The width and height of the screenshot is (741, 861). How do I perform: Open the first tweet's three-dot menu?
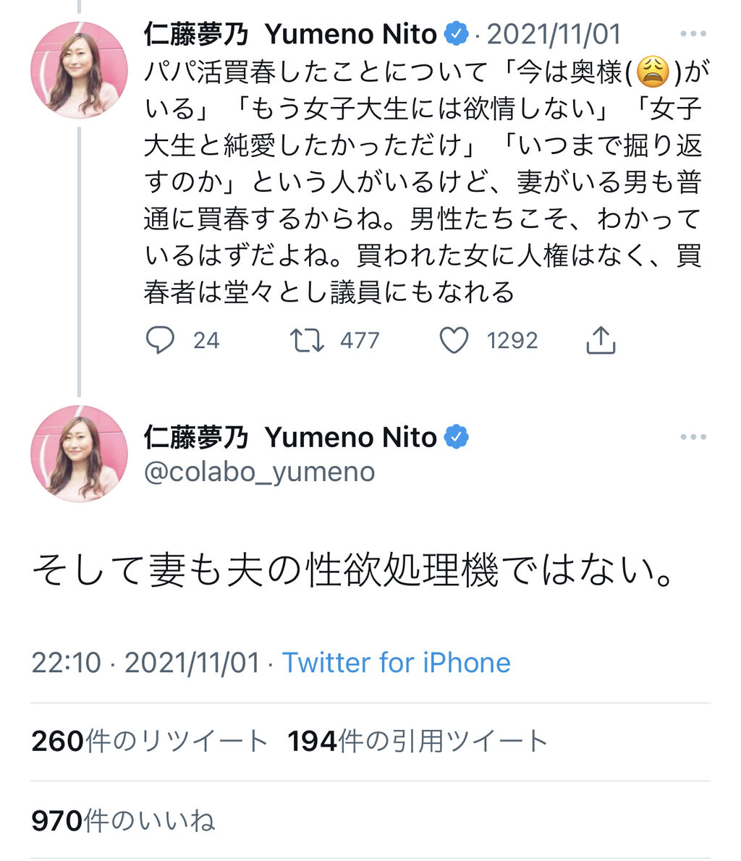pos(693,34)
